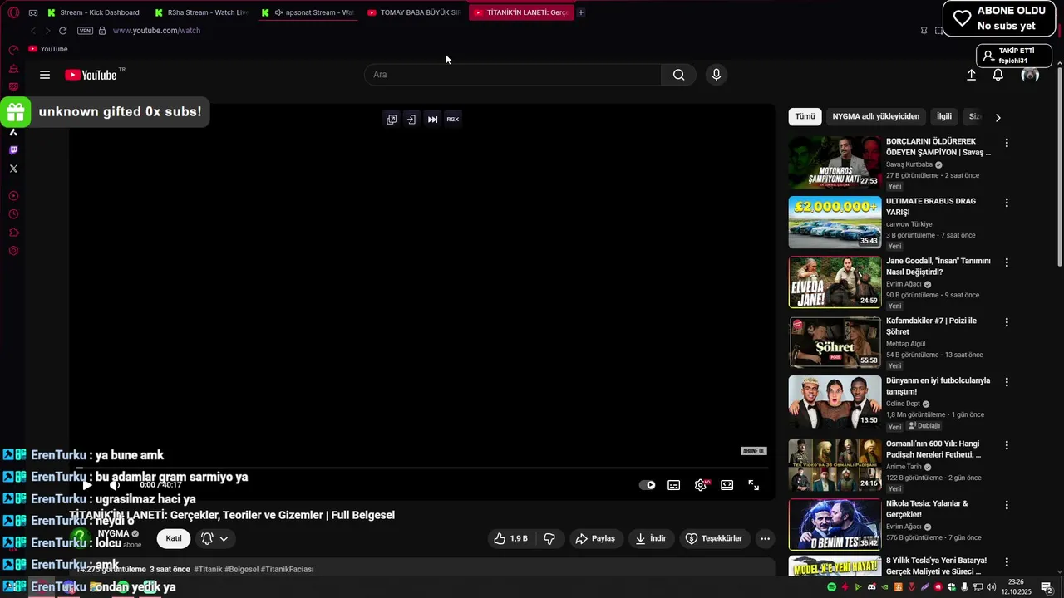Click the ABONE OL watermark on video

coord(753,451)
